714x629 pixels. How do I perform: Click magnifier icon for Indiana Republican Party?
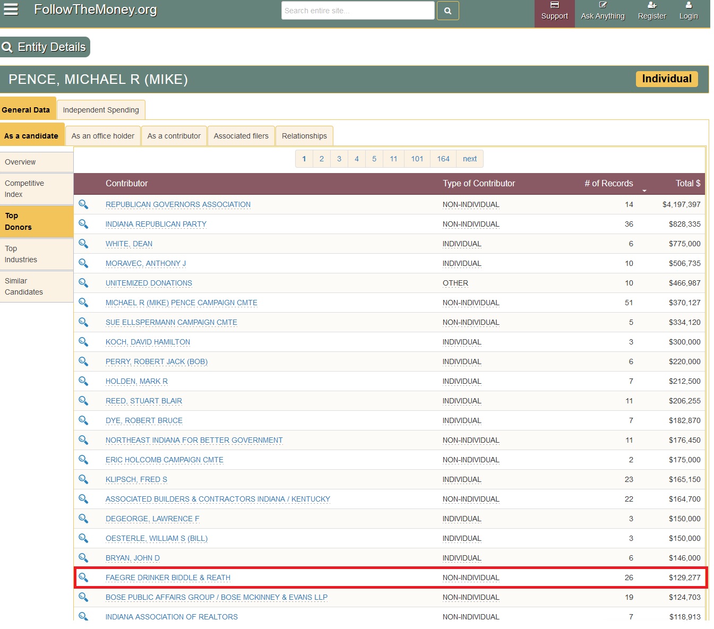[x=83, y=224]
